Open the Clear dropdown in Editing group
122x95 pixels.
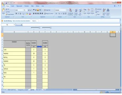98,15
